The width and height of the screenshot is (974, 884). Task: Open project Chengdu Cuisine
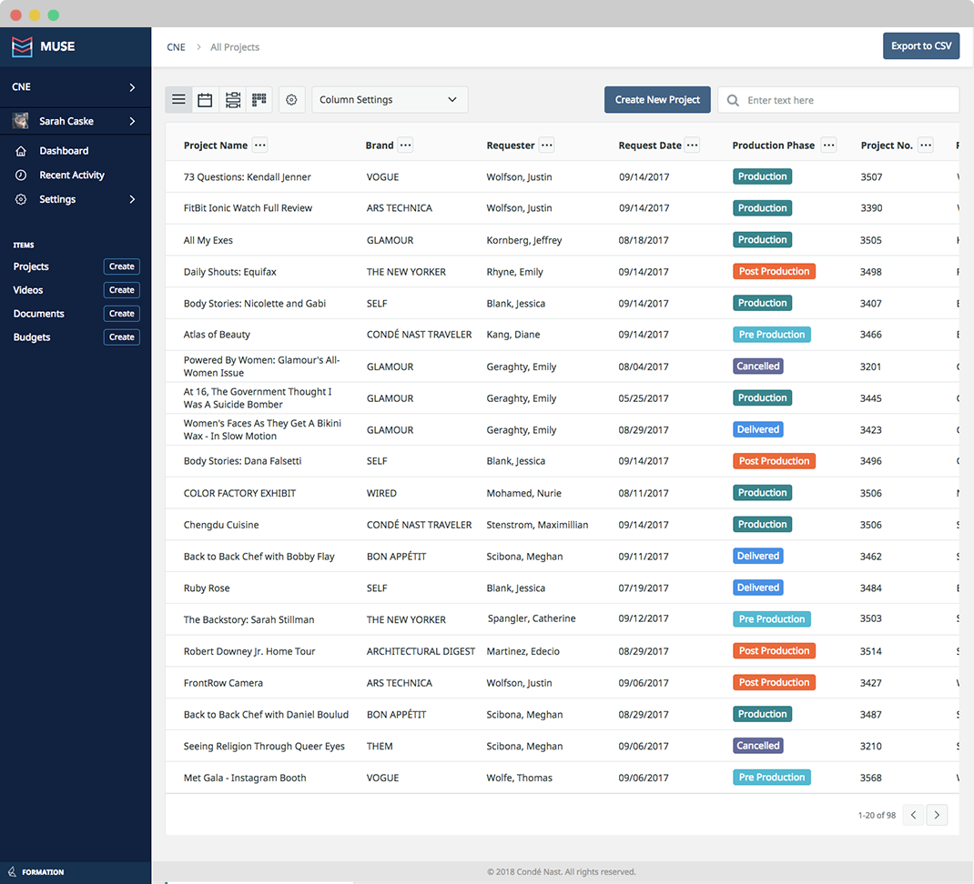point(221,525)
